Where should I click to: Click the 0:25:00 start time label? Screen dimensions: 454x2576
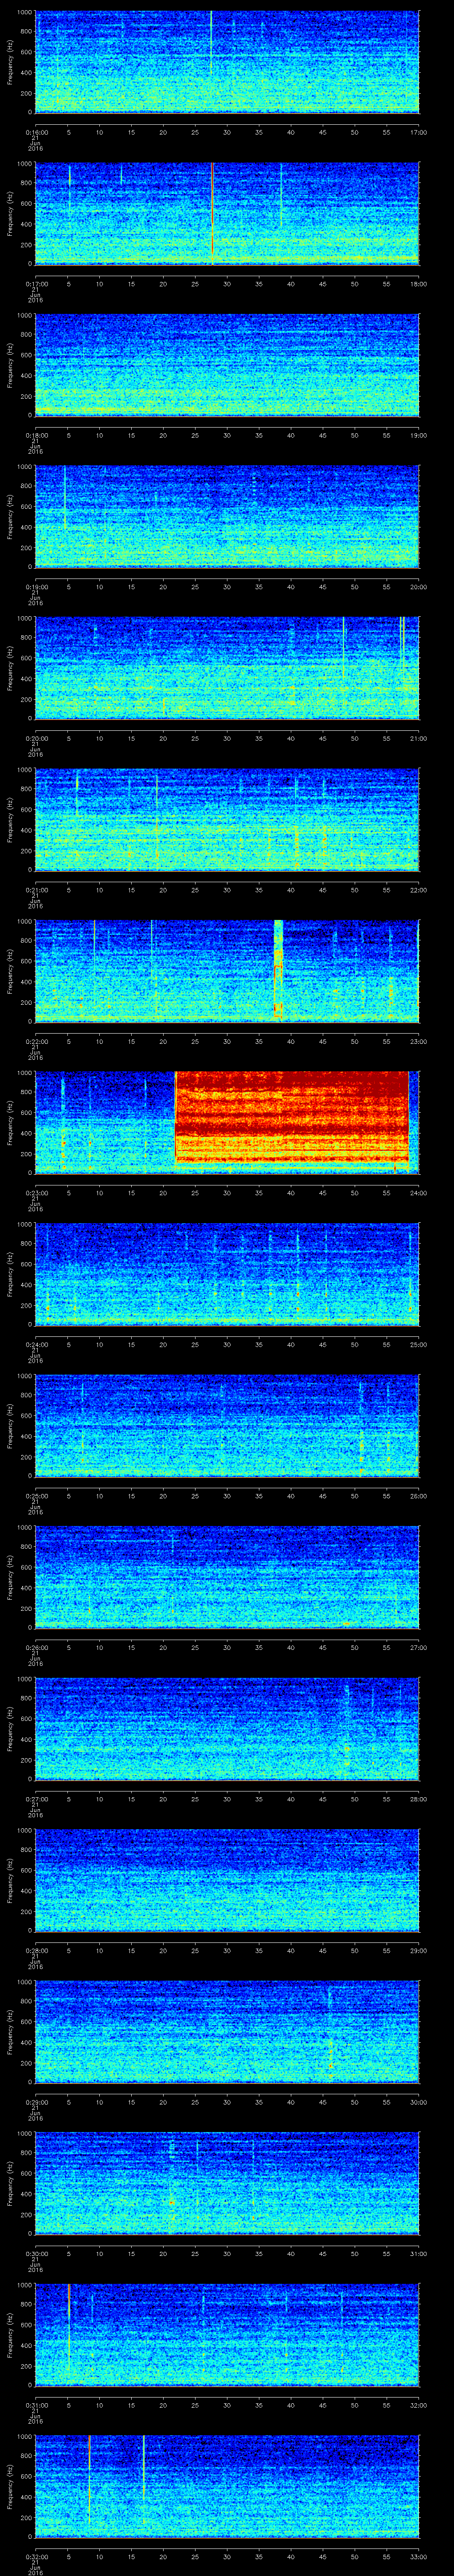(35, 1495)
